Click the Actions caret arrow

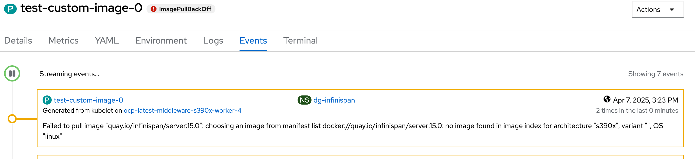click(672, 10)
